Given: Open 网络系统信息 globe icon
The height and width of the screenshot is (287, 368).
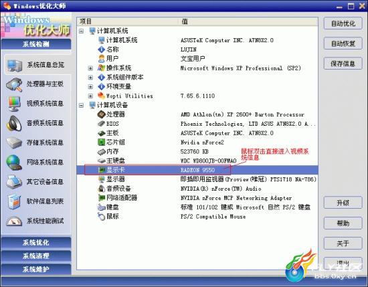Looking at the screenshot, I should (14, 162).
